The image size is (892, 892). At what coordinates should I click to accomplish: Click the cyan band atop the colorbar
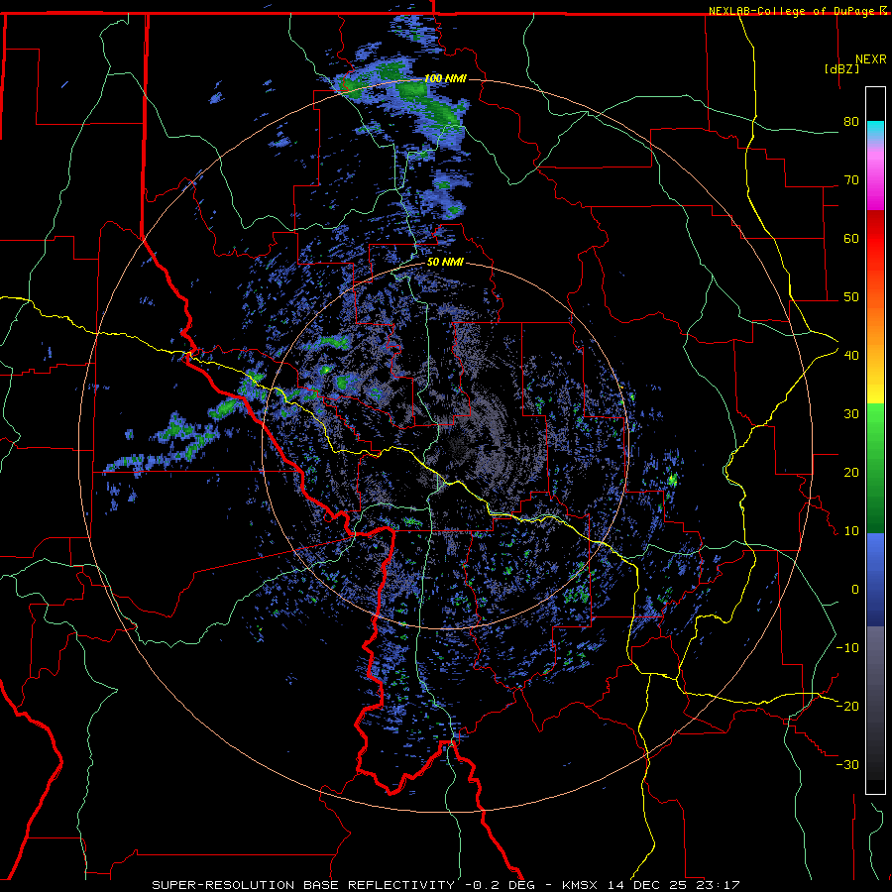click(875, 130)
